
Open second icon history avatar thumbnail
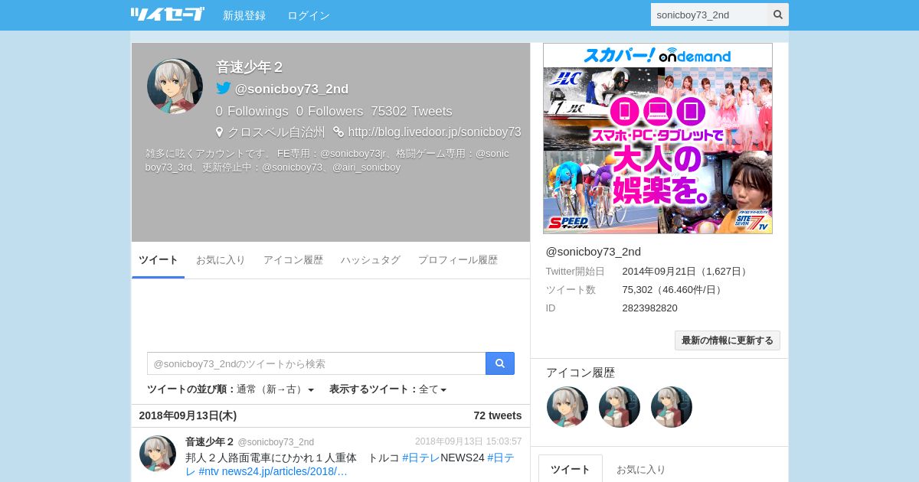tap(620, 407)
